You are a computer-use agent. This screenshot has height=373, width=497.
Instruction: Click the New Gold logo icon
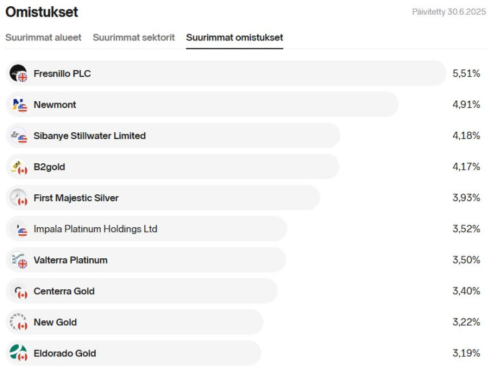tap(19, 322)
